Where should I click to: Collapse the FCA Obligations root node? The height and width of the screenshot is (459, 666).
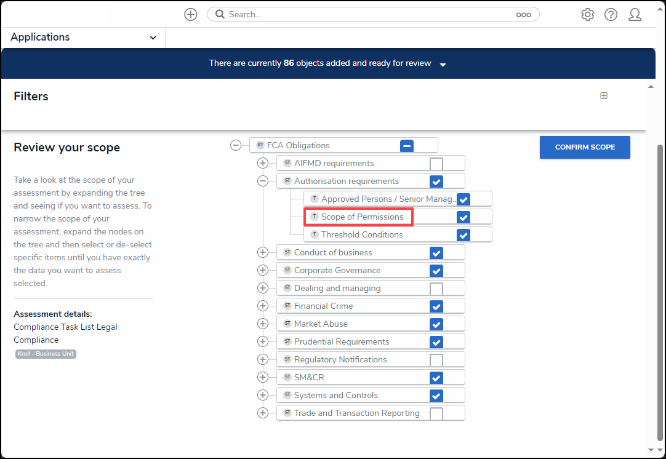click(236, 146)
